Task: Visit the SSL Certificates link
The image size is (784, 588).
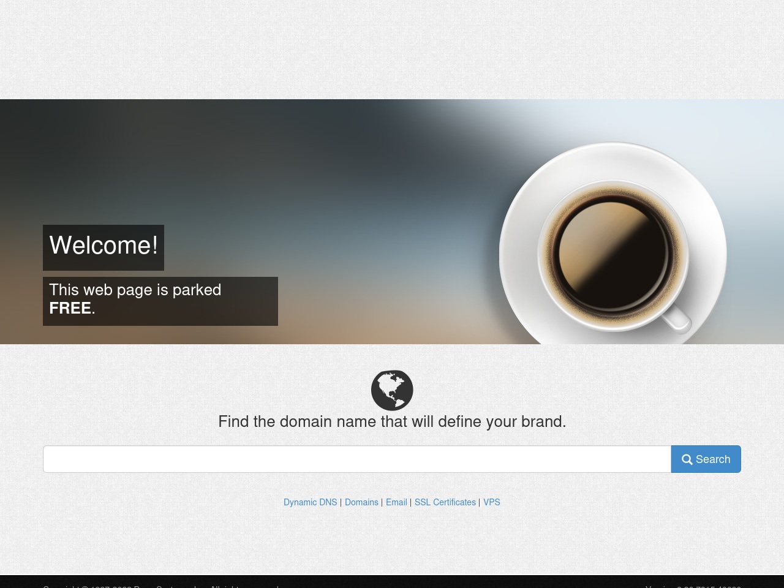Action: coord(445,502)
